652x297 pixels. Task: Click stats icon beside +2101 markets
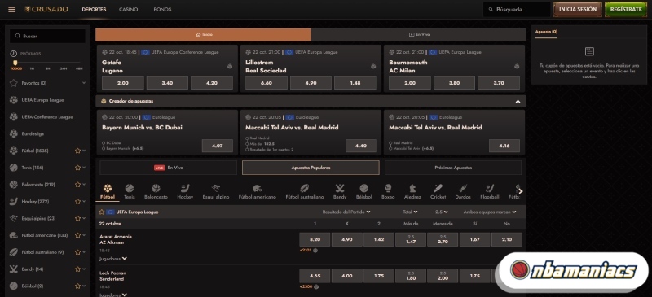point(315,251)
